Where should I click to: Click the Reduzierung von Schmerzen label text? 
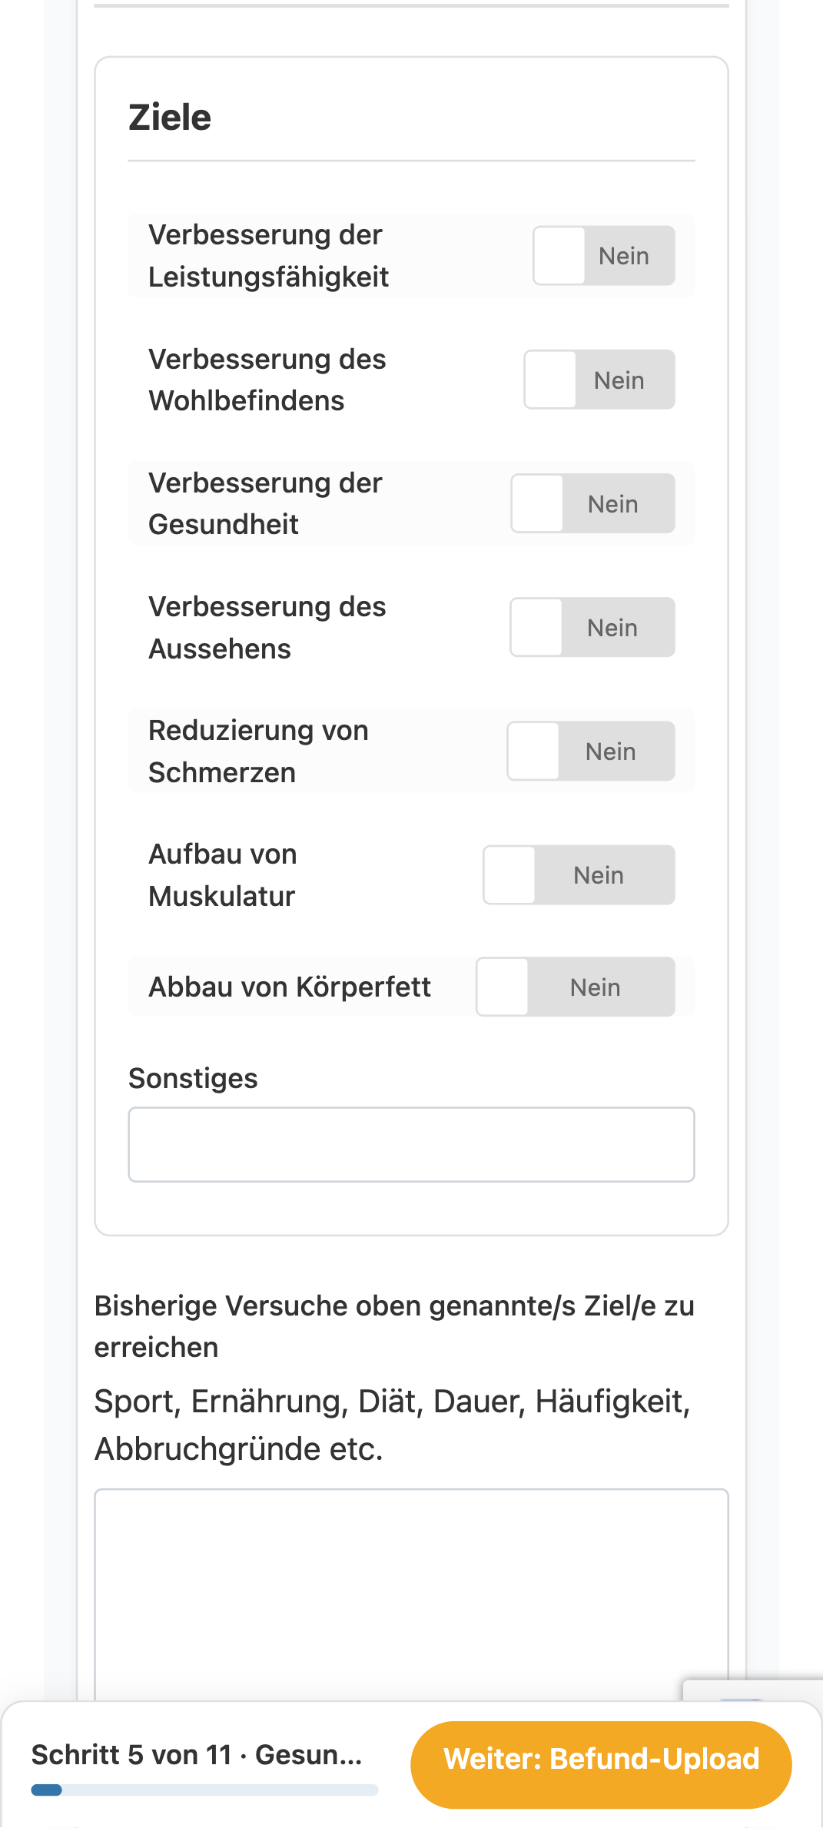click(x=258, y=751)
